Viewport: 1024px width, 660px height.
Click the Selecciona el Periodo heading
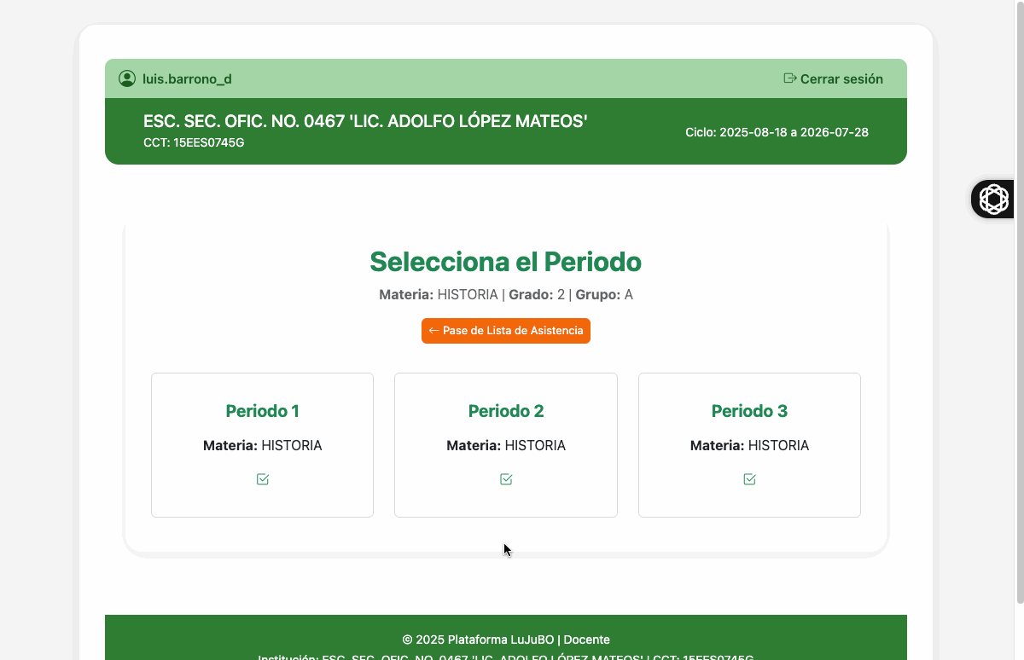pos(505,262)
